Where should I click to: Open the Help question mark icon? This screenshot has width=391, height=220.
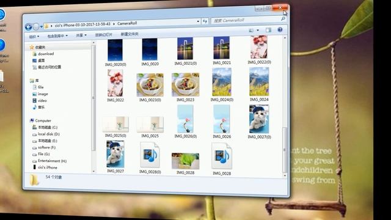280,30
